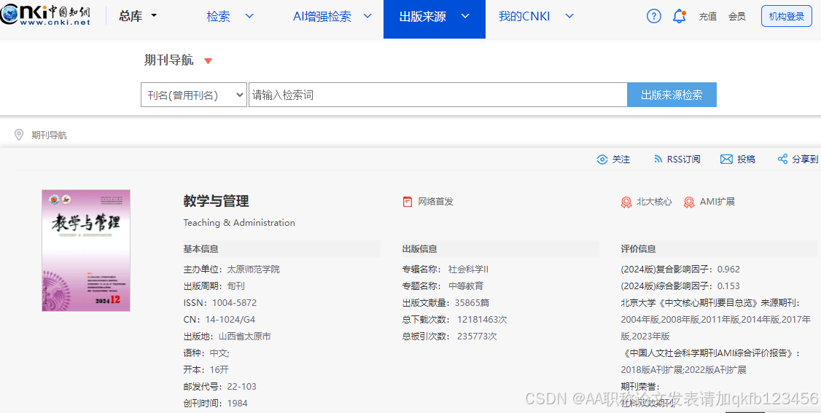This screenshot has height=413, width=821.
Task: Click the 网络首发 document icon
Action: [408, 201]
